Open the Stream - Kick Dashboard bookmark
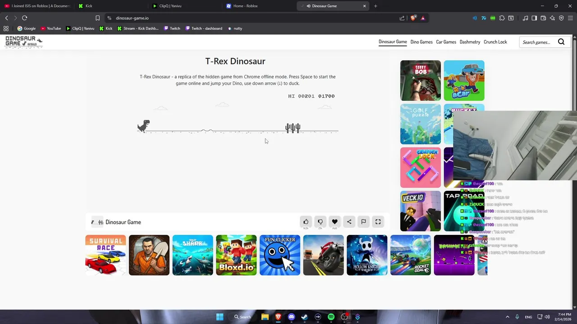This screenshot has width=577, height=324. [x=137, y=28]
